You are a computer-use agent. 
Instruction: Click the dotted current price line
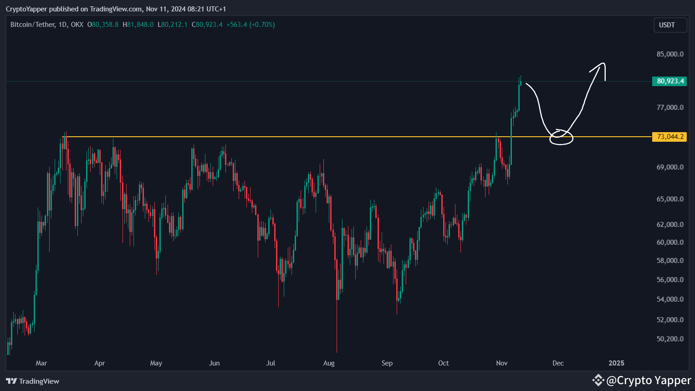coord(273,82)
